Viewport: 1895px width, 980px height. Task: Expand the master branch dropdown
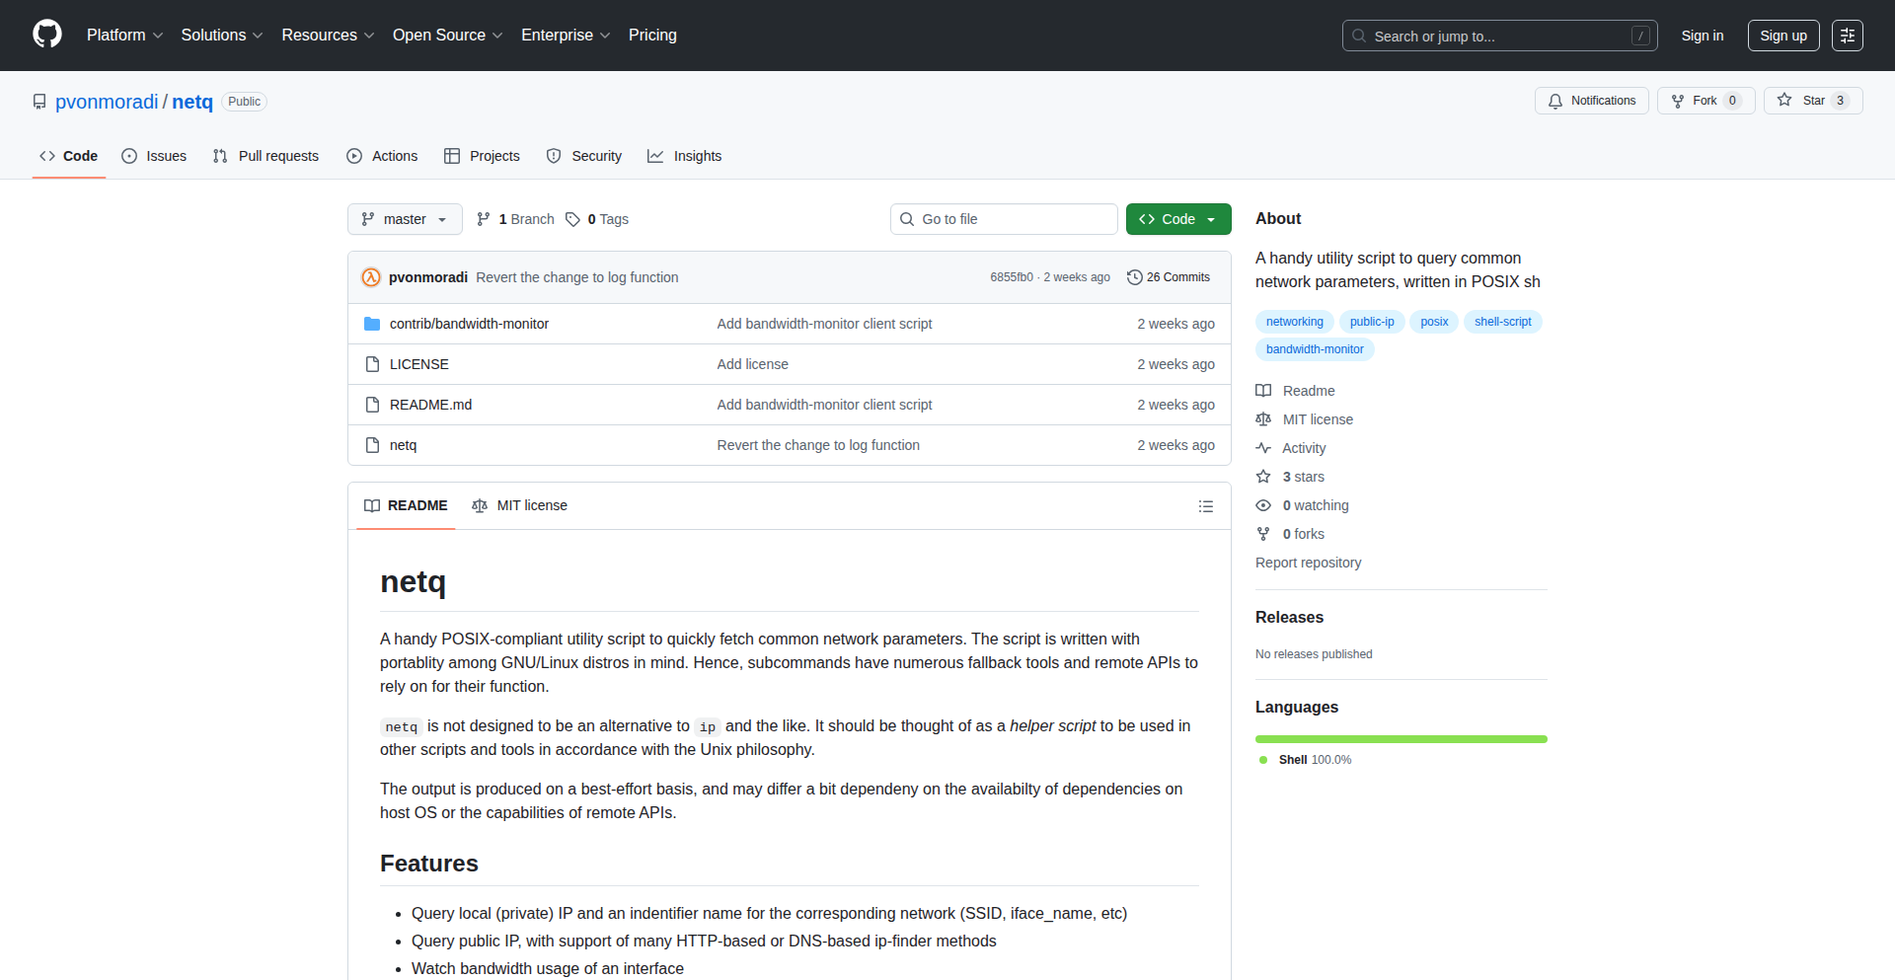pyautogui.click(x=405, y=219)
